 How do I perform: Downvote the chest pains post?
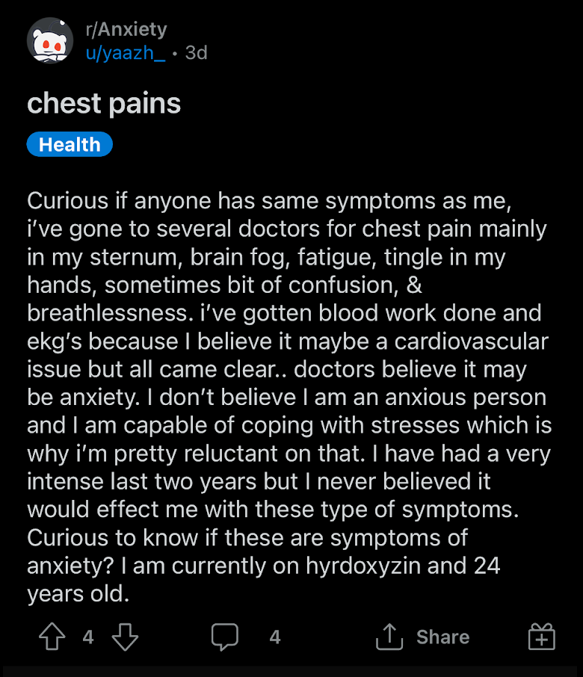pyautogui.click(x=125, y=637)
